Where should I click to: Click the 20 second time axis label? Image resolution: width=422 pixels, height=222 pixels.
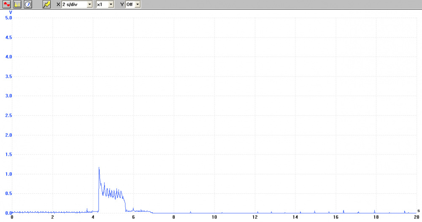[417, 217]
